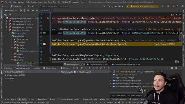Screen dimensions: 185x104
Task: Open Dynamic Program Analysis tool window
Action: (x=69, y=99)
